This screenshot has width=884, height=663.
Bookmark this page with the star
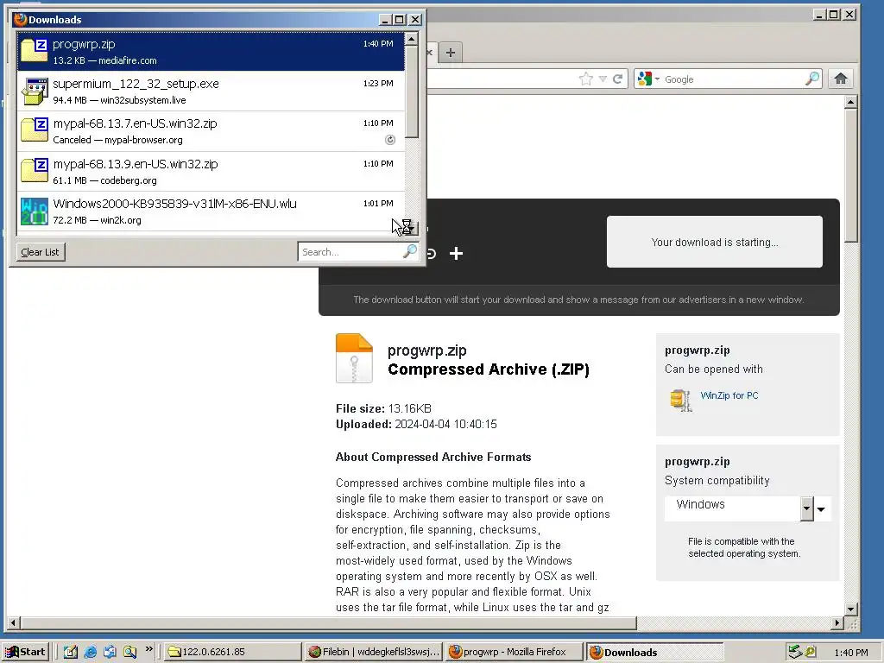click(586, 79)
